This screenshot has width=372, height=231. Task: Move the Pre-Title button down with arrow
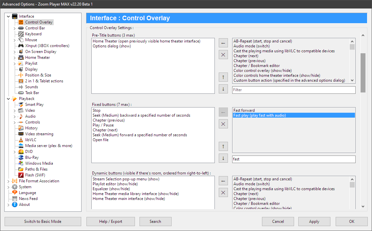click(x=223, y=89)
